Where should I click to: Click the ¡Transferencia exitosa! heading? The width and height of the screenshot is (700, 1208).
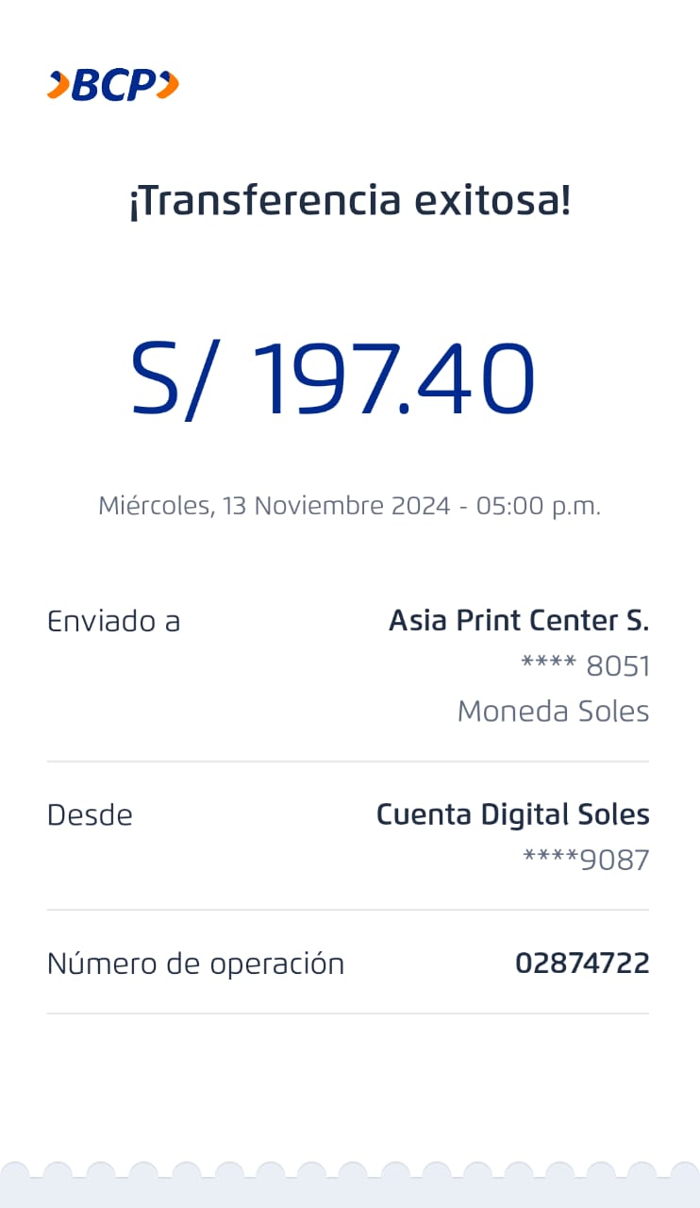(350, 201)
